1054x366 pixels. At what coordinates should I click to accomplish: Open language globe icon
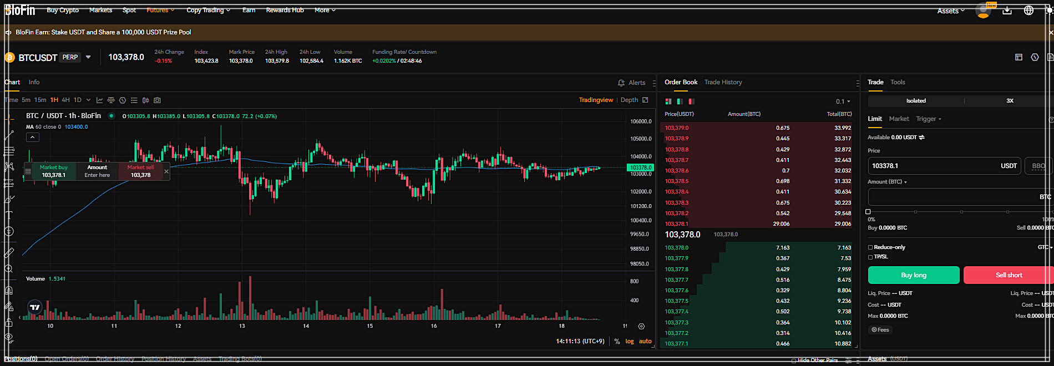pos(1028,11)
